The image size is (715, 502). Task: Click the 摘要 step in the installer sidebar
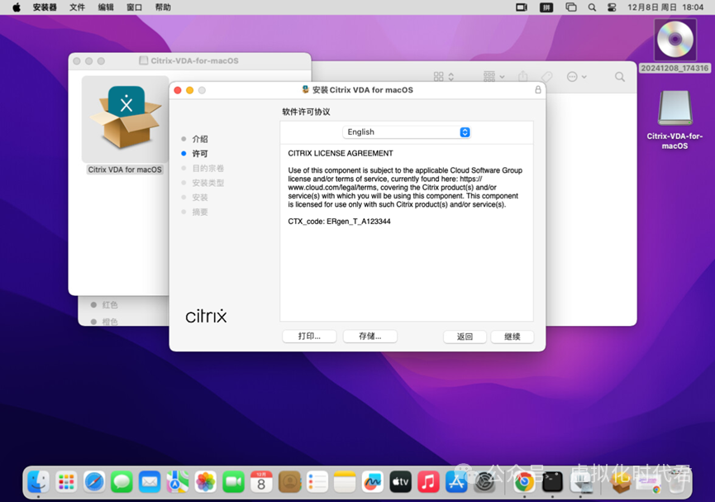pyautogui.click(x=200, y=212)
